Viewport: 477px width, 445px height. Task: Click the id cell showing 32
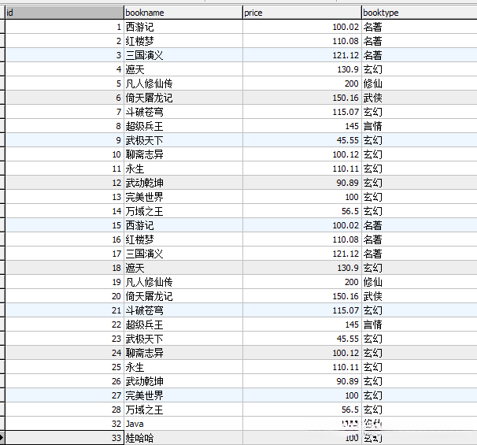tap(65, 424)
